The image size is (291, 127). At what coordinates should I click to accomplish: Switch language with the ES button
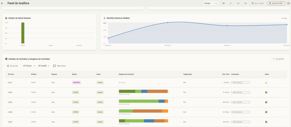click(x=223, y=3)
